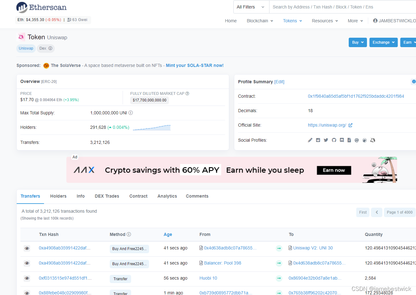Click the First page button
This screenshot has height=295, width=416.
pyautogui.click(x=363, y=212)
